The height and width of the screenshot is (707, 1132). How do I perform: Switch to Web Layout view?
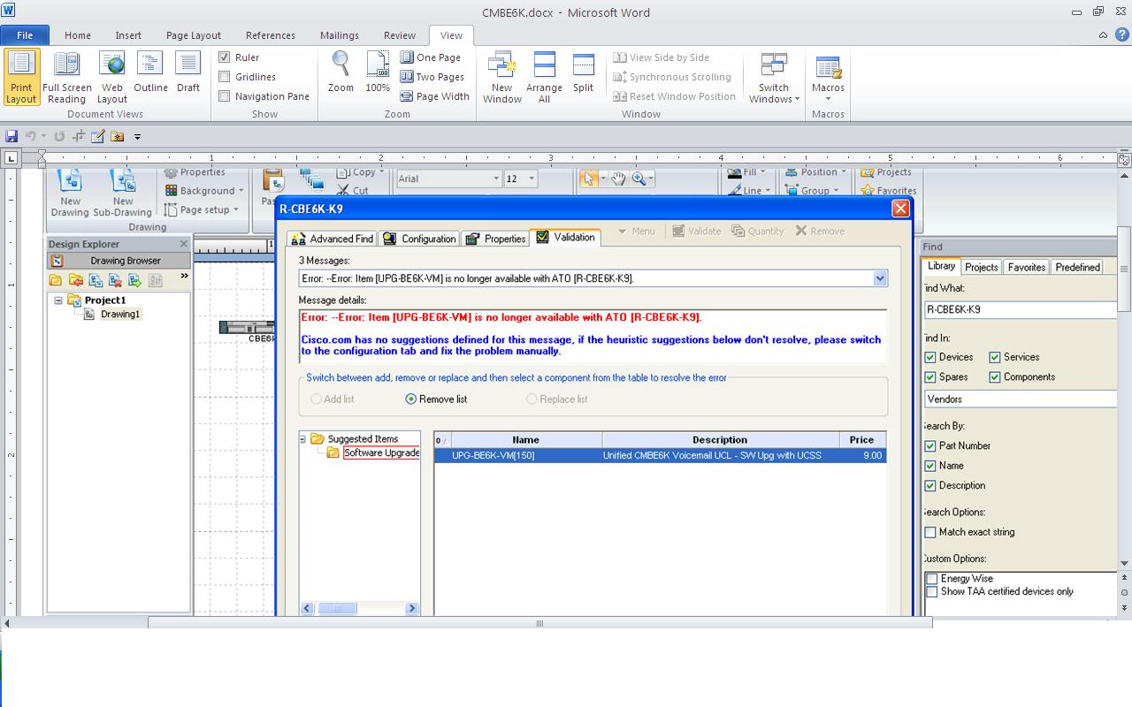(112, 77)
